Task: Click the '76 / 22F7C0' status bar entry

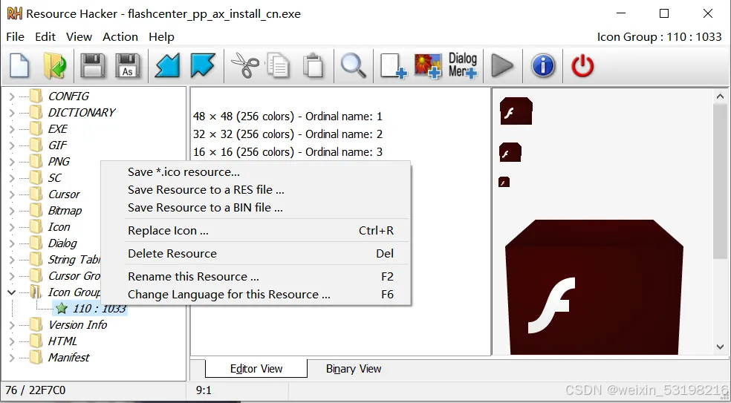Action: tap(36, 390)
